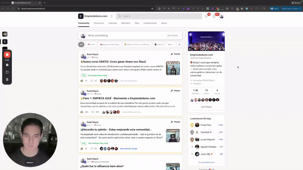
Task: Open the Leaderboards tab
Action: click(x=150, y=23)
